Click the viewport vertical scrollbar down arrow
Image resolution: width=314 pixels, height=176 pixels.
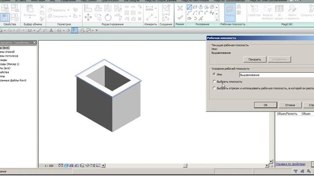click(x=271, y=161)
